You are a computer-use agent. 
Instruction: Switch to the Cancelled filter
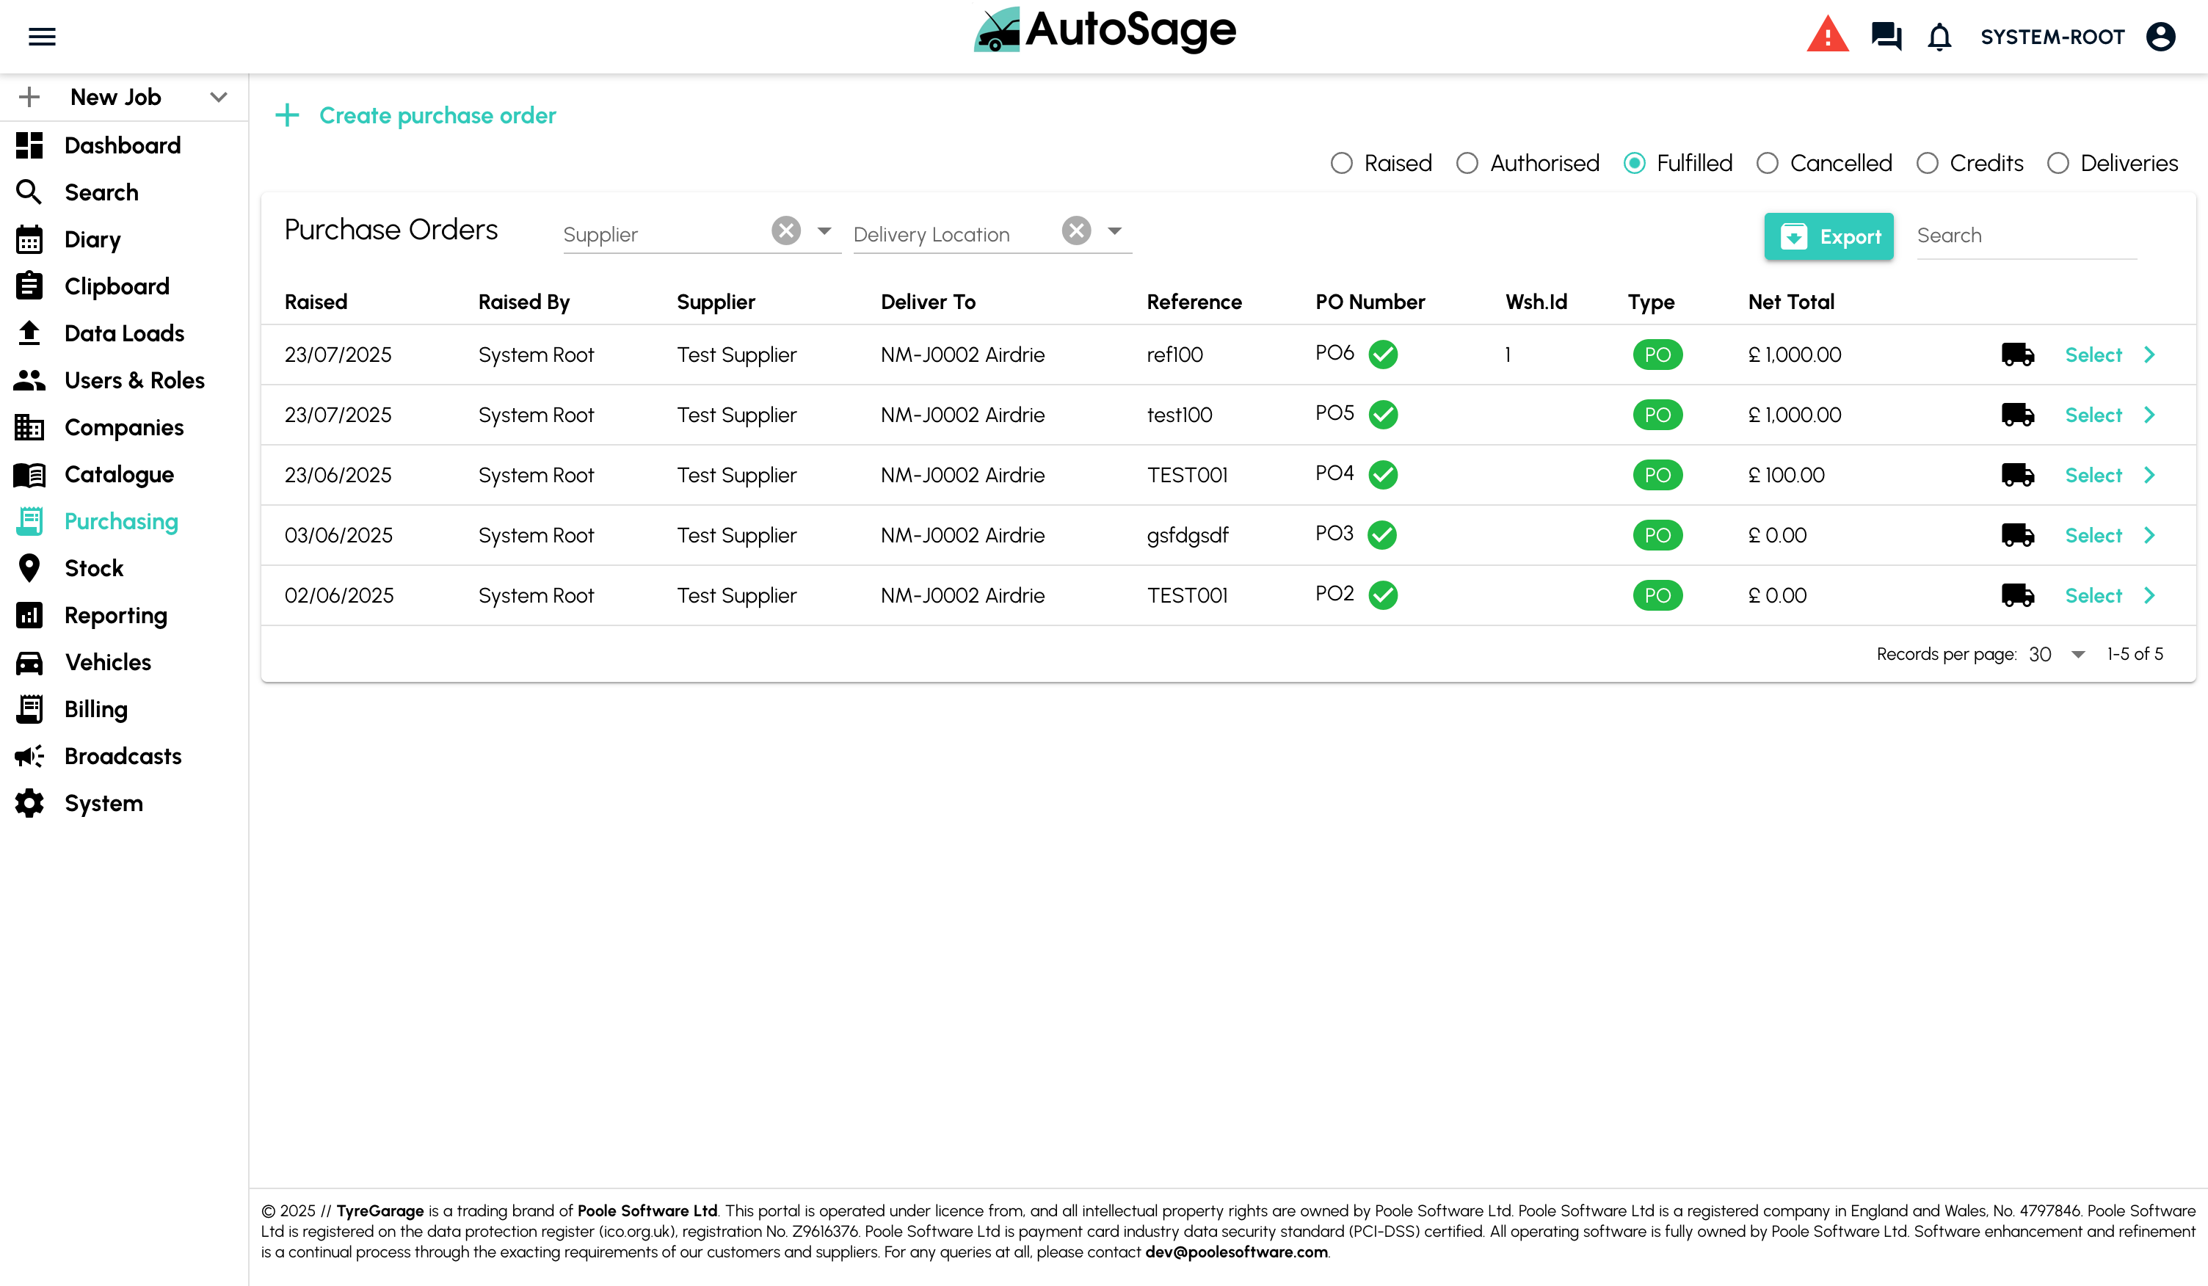tap(1768, 163)
